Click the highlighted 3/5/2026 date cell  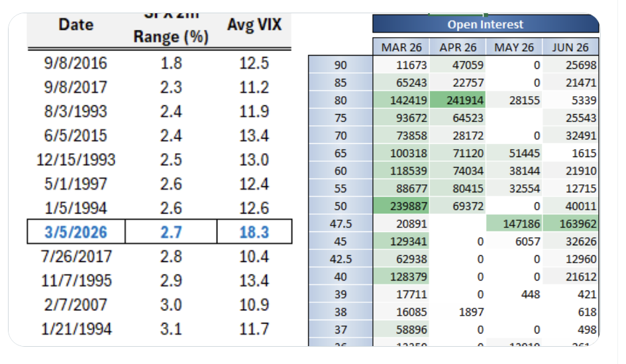(76, 232)
